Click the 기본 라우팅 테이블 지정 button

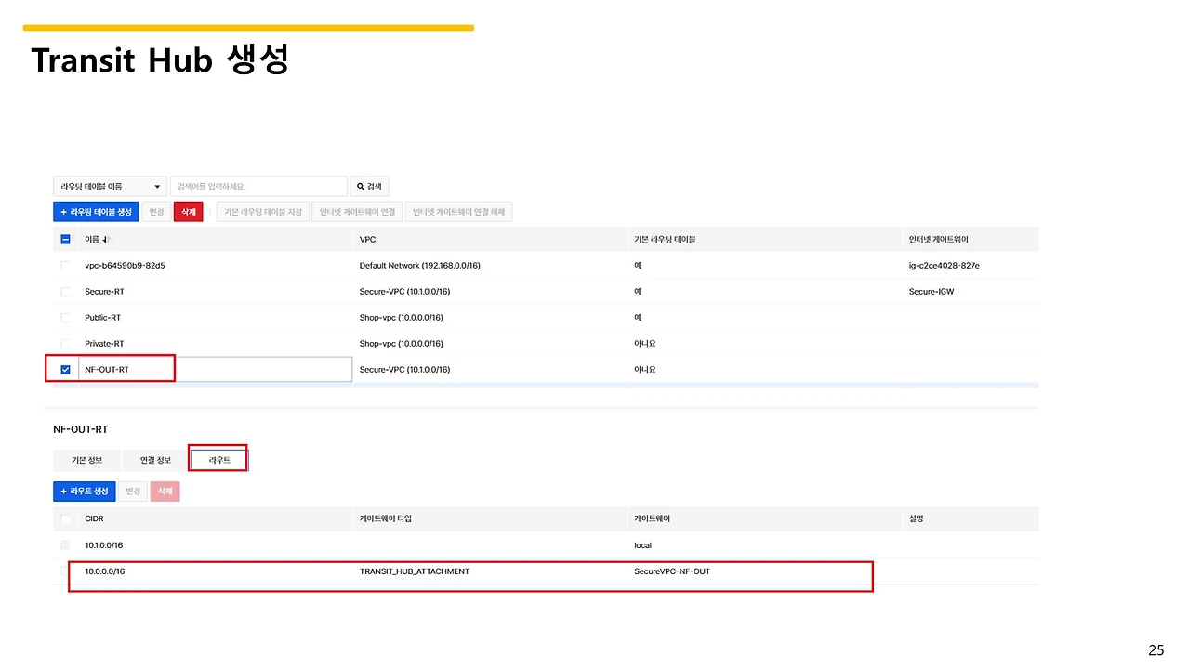pos(263,212)
